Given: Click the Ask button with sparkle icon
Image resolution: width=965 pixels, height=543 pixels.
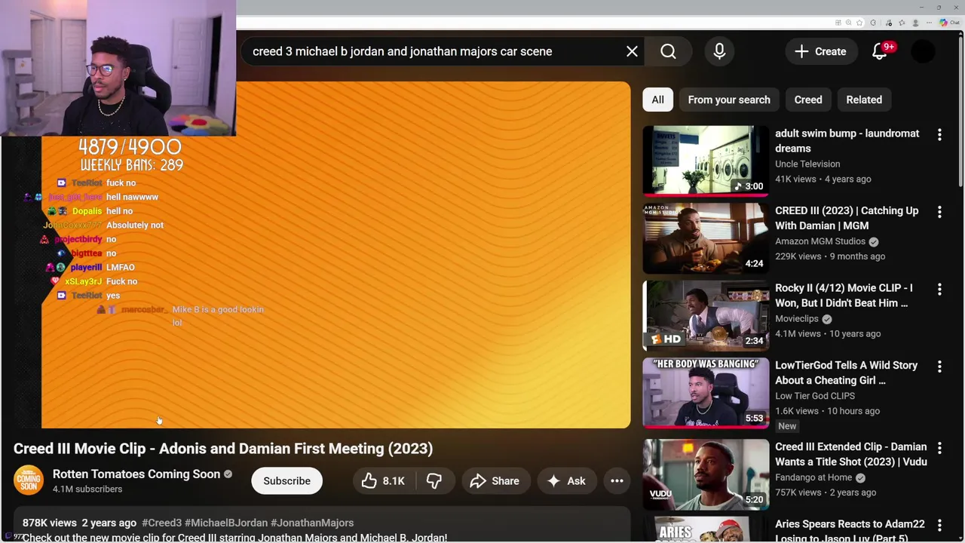Looking at the screenshot, I should [x=566, y=480].
